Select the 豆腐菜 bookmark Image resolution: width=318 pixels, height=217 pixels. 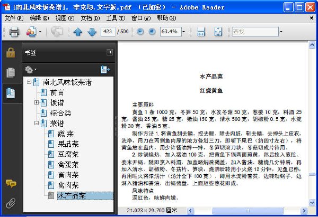coord(68,154)
